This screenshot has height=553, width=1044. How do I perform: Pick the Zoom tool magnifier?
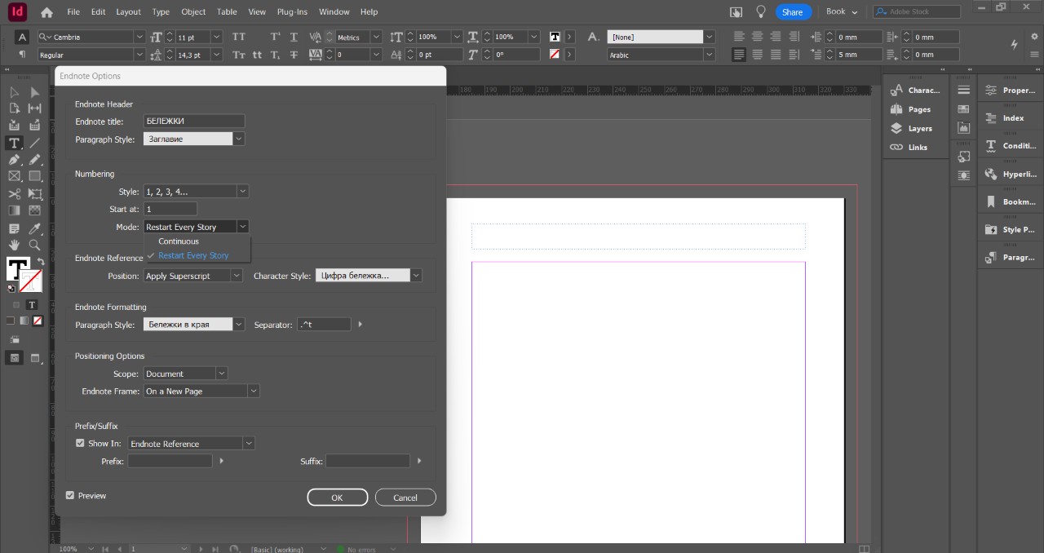(35, 245)
